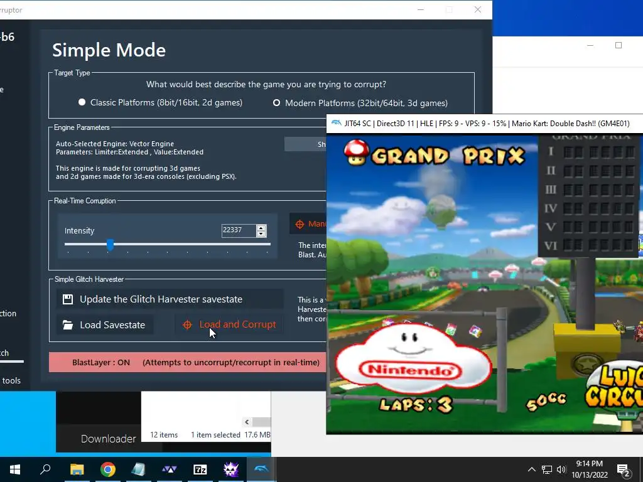Click the LAPS: 3 text in game
Screen dimensions: 643x482
coord(416,405)
